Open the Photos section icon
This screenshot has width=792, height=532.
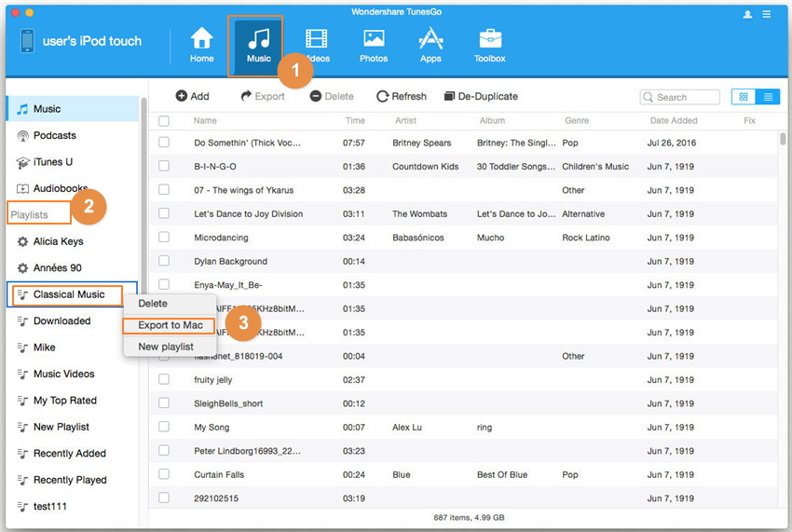tap(374, 39)
